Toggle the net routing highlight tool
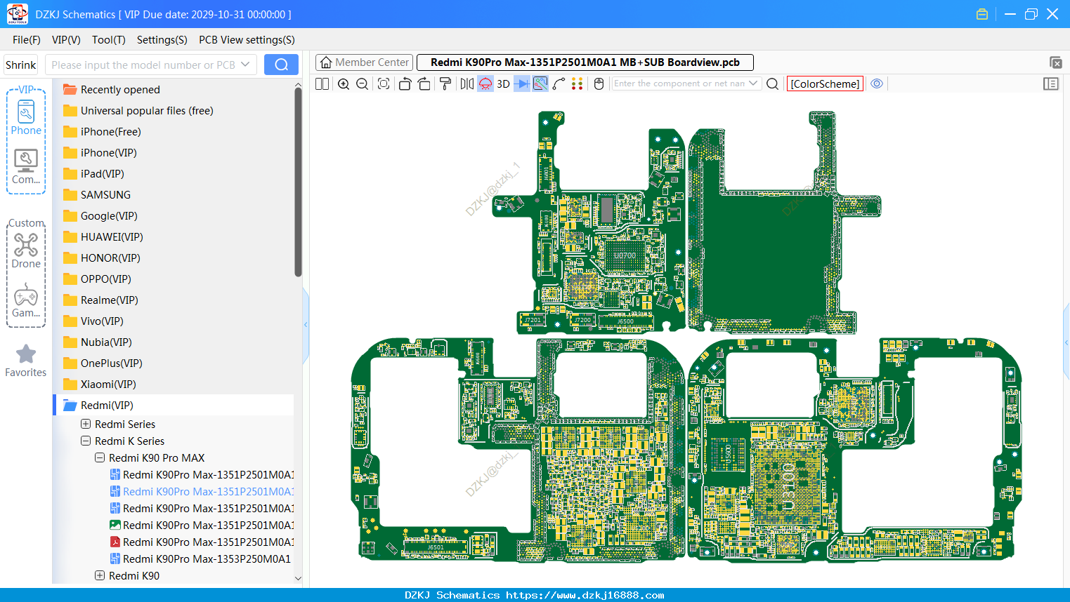 tap(540, 83)
